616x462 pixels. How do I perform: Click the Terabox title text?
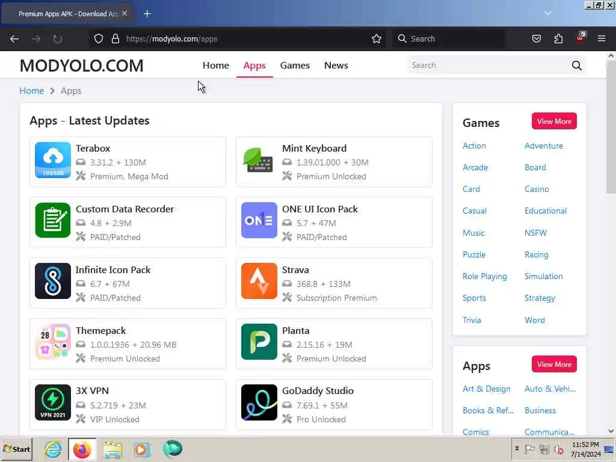pyautogui.click(x=93, y=148)
